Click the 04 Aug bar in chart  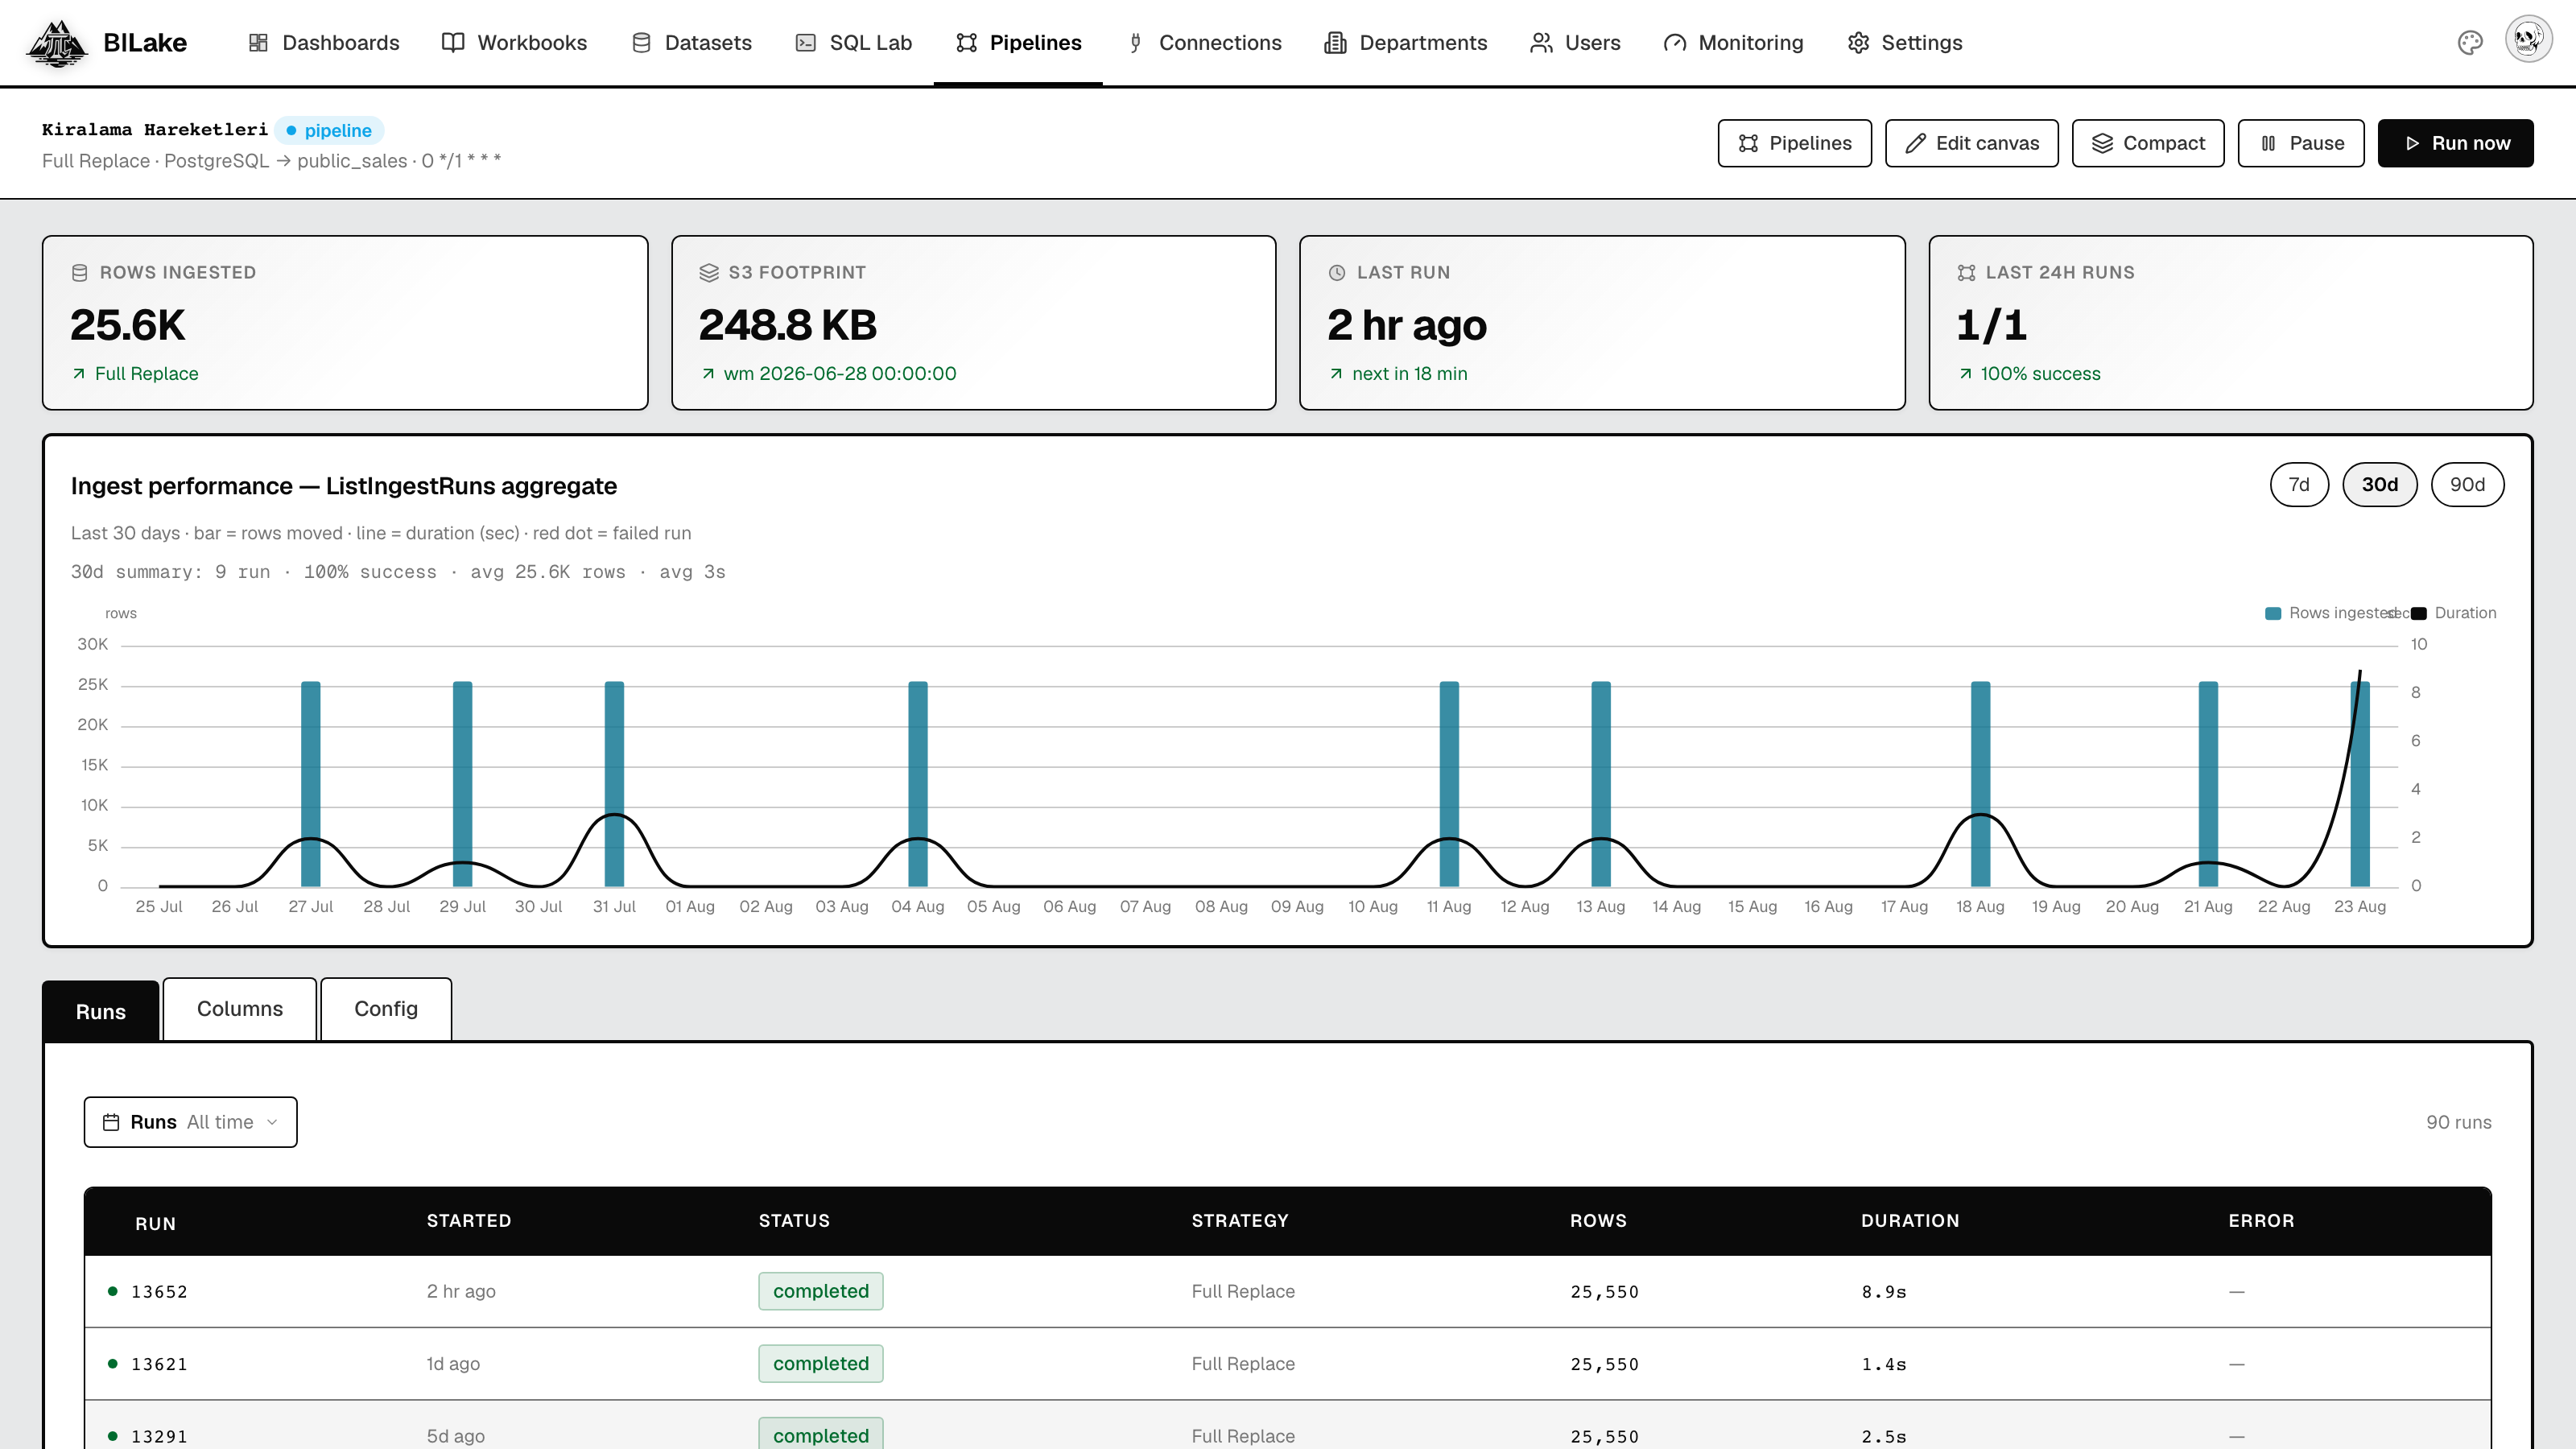click(x=917, y=784)
